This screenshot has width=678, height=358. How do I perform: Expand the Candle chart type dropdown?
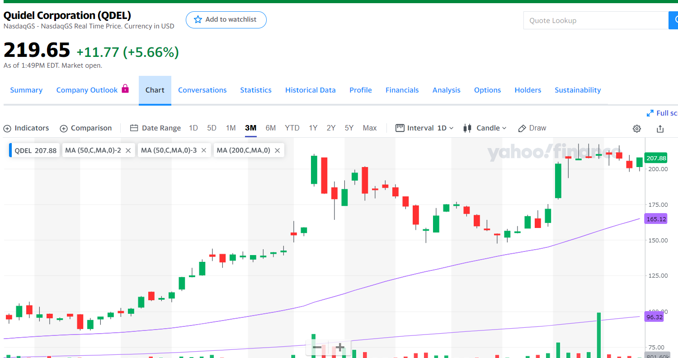point(485,128)
